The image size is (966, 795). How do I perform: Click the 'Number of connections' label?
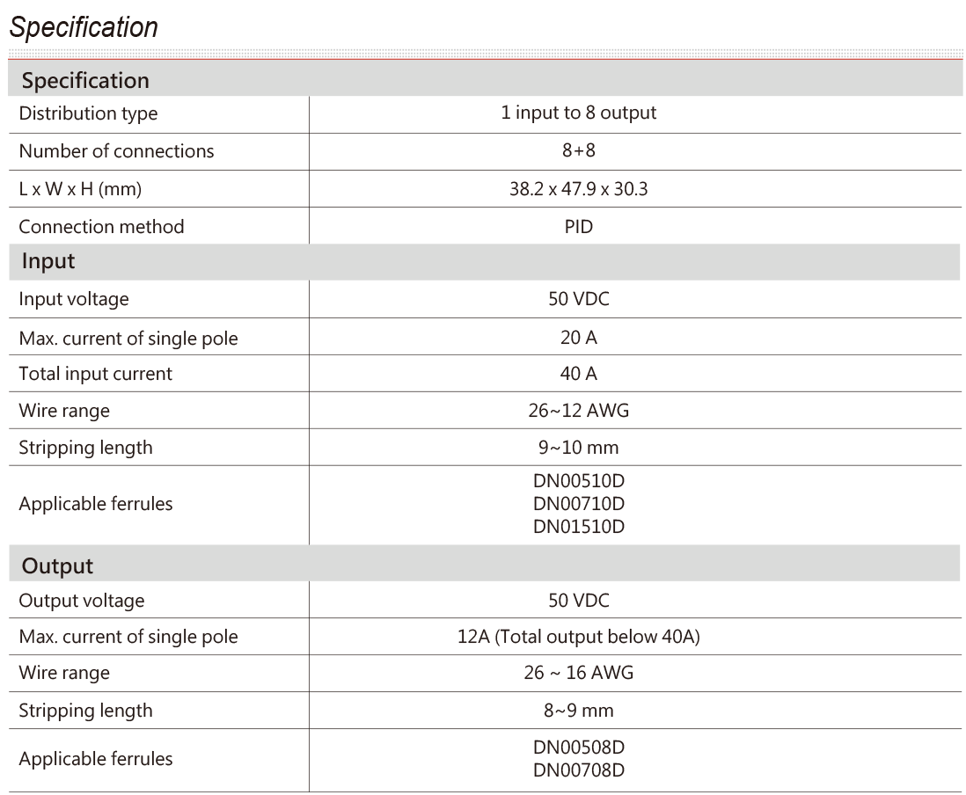(x=116, y=151)
